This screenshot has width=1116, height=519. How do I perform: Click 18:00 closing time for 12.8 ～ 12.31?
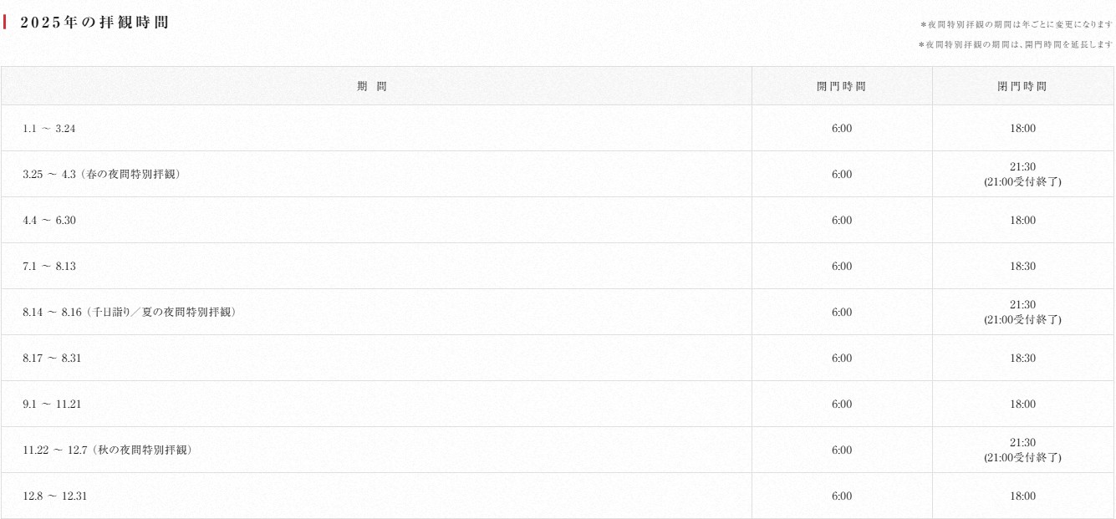[1022, 496]
